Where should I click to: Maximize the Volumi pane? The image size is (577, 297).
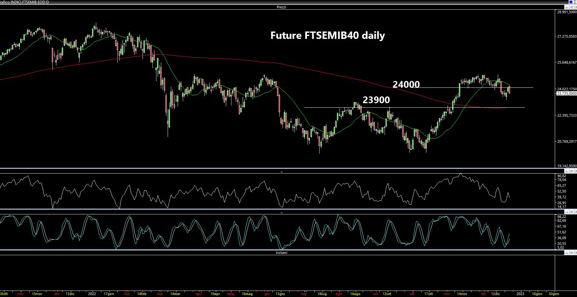click(572, 253)
